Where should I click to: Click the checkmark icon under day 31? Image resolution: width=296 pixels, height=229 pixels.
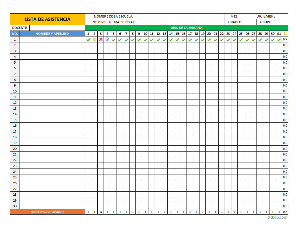(x=279, y=40)
